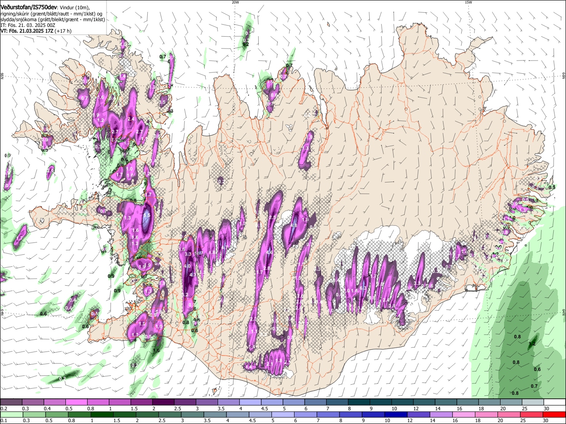Viewport: 566px width, 424px height.
Task: Pick the 0.4 swatch in the purple snow legend
Action: click(x=54, y=402)
